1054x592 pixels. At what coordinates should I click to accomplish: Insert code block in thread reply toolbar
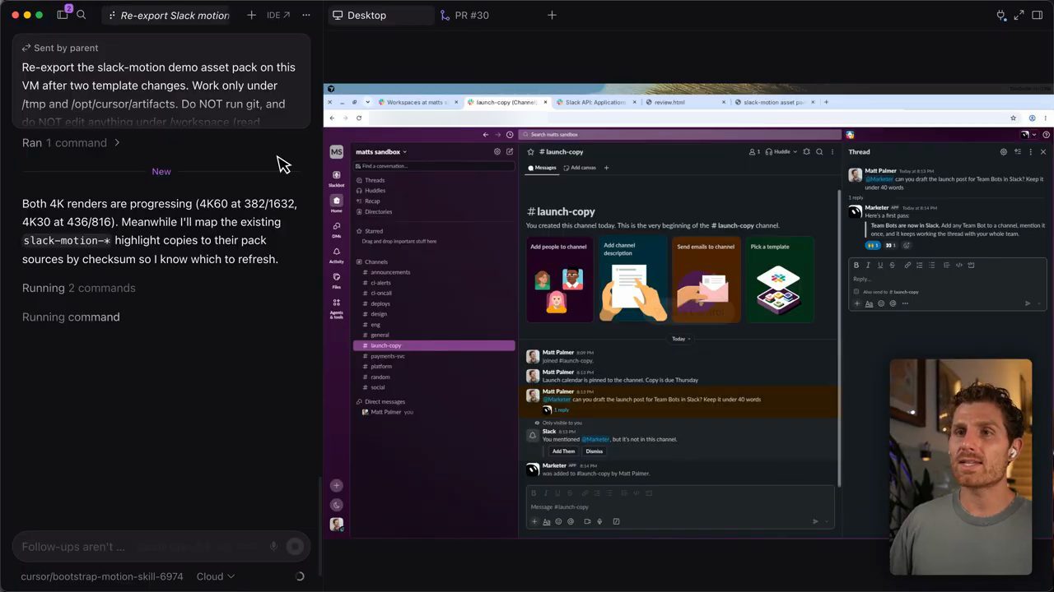(x=971, y=265)
